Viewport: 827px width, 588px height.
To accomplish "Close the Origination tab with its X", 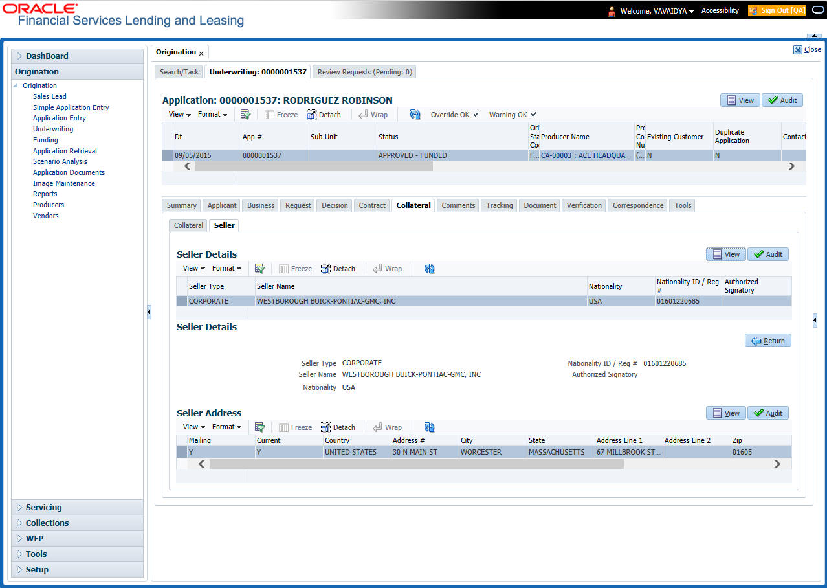I will (201, 53).
